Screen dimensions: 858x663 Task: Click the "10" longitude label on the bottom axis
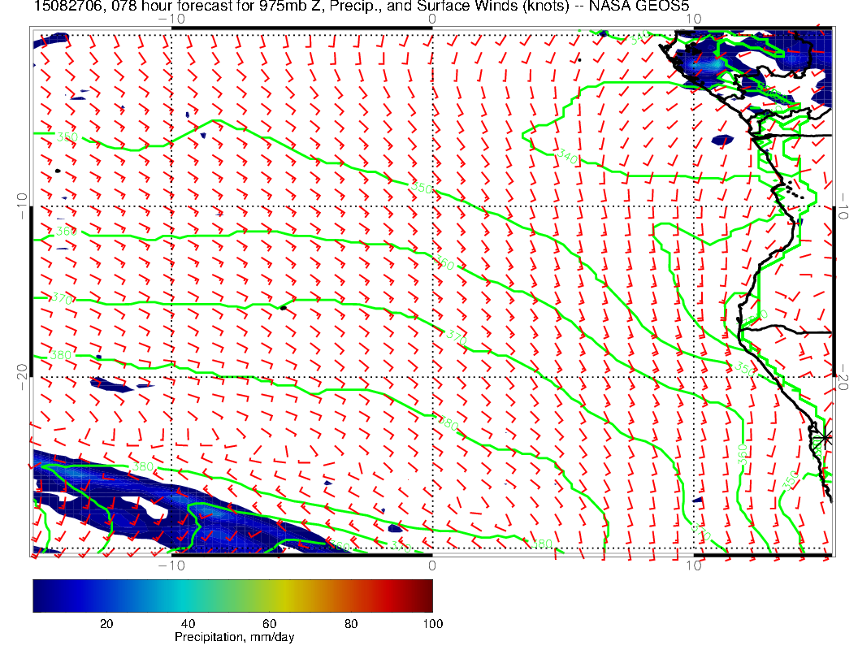[x=693, y=565]
